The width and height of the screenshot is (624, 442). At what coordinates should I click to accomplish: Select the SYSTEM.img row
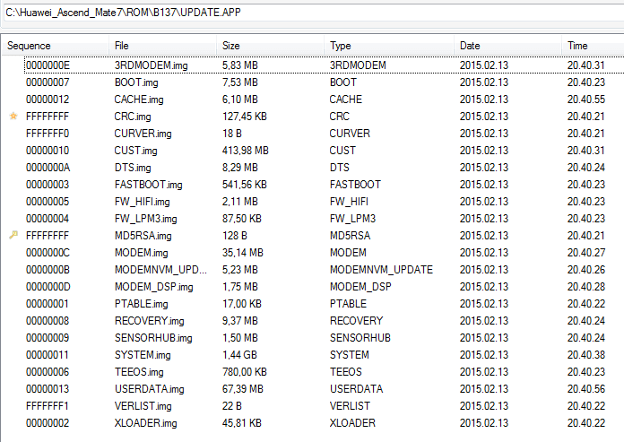[x=313, y=355]
